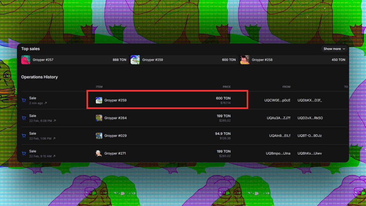Open recipient address UQD2vX...Rk5O
This screenshot has height=206, width=366.
[310, 118]
